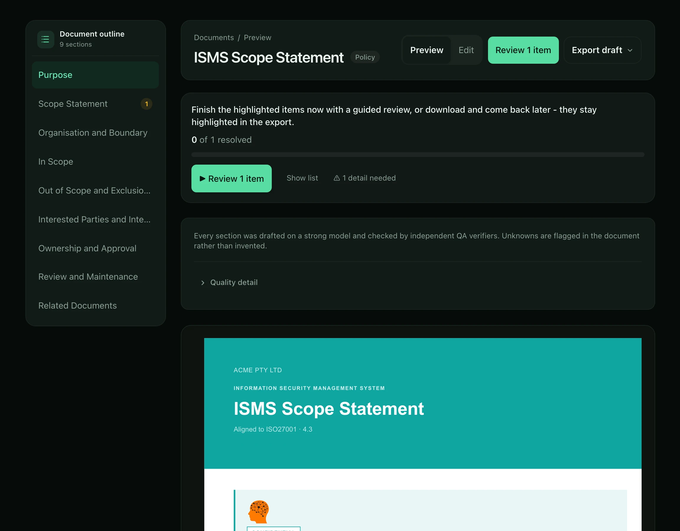
Task: Click the warning triangle beside 1 detail needed
Action: coord(336,178)
